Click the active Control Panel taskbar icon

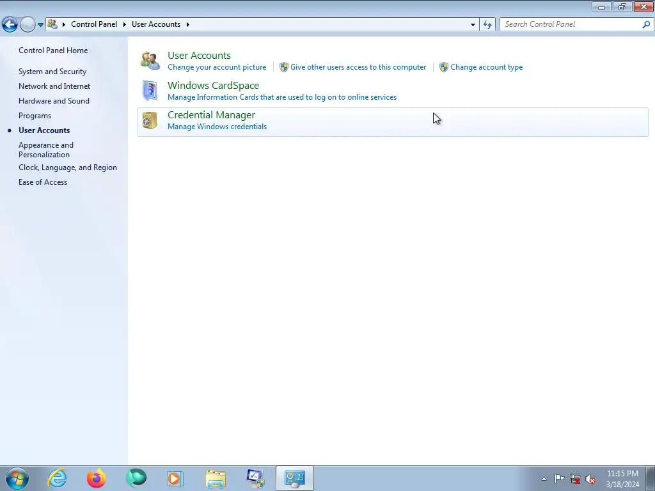[294, 478]
